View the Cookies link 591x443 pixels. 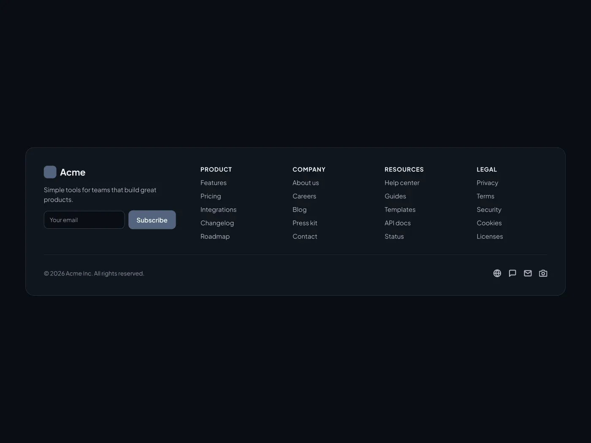pos(489,223)
